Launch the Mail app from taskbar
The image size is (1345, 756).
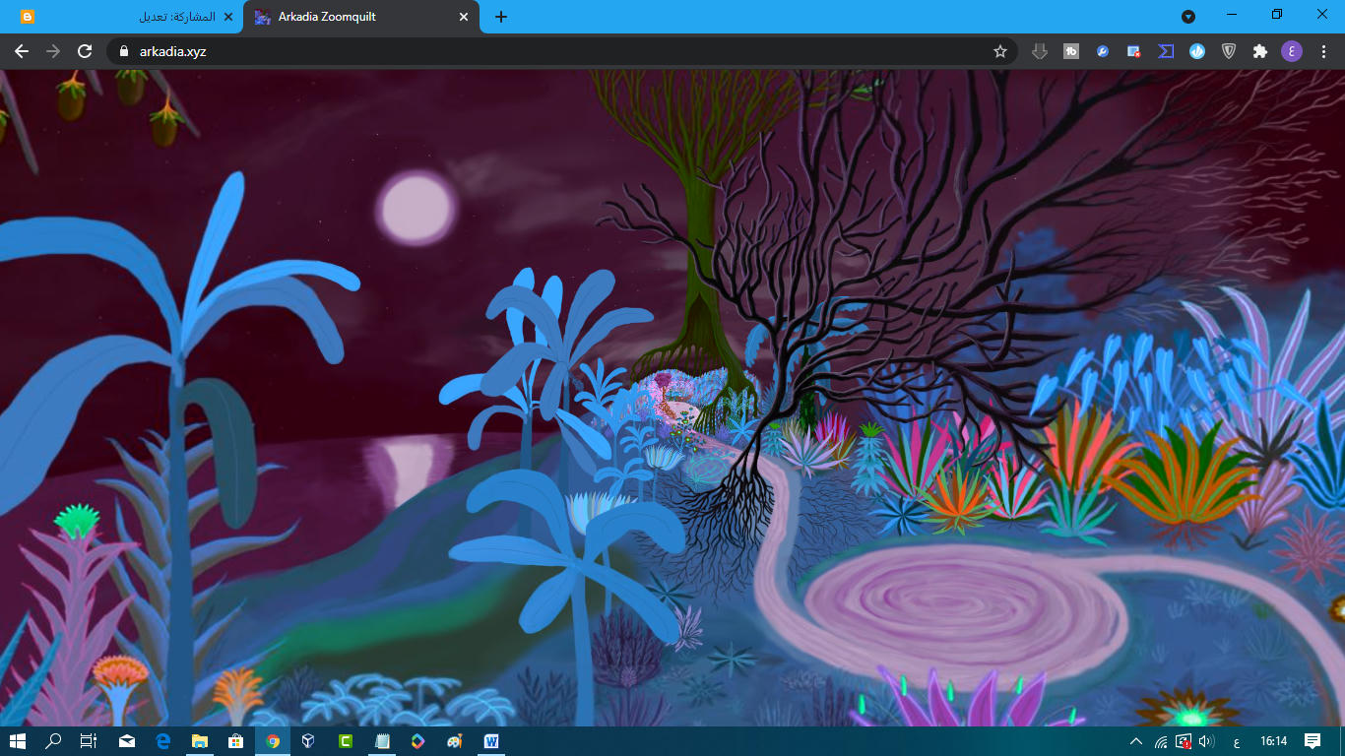click(x=127, y=741)
